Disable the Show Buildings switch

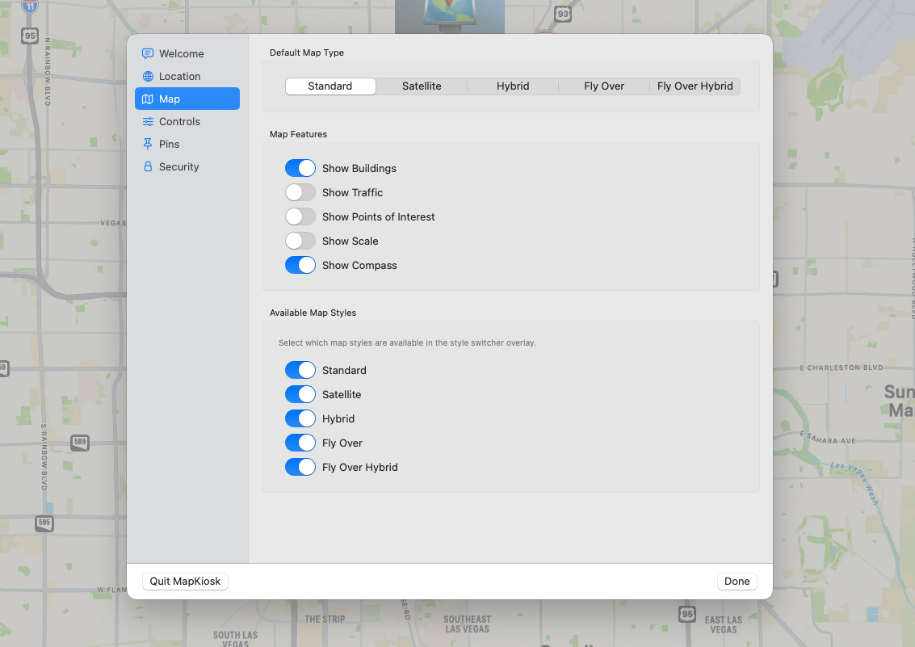[300, 168]
